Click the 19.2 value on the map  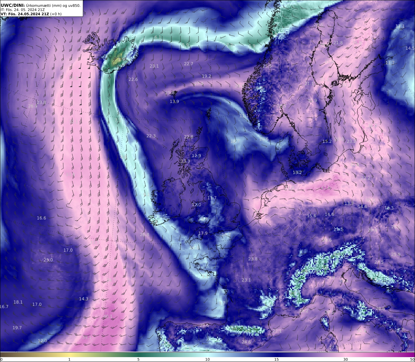pyautogui.click(x=206, y=76)
